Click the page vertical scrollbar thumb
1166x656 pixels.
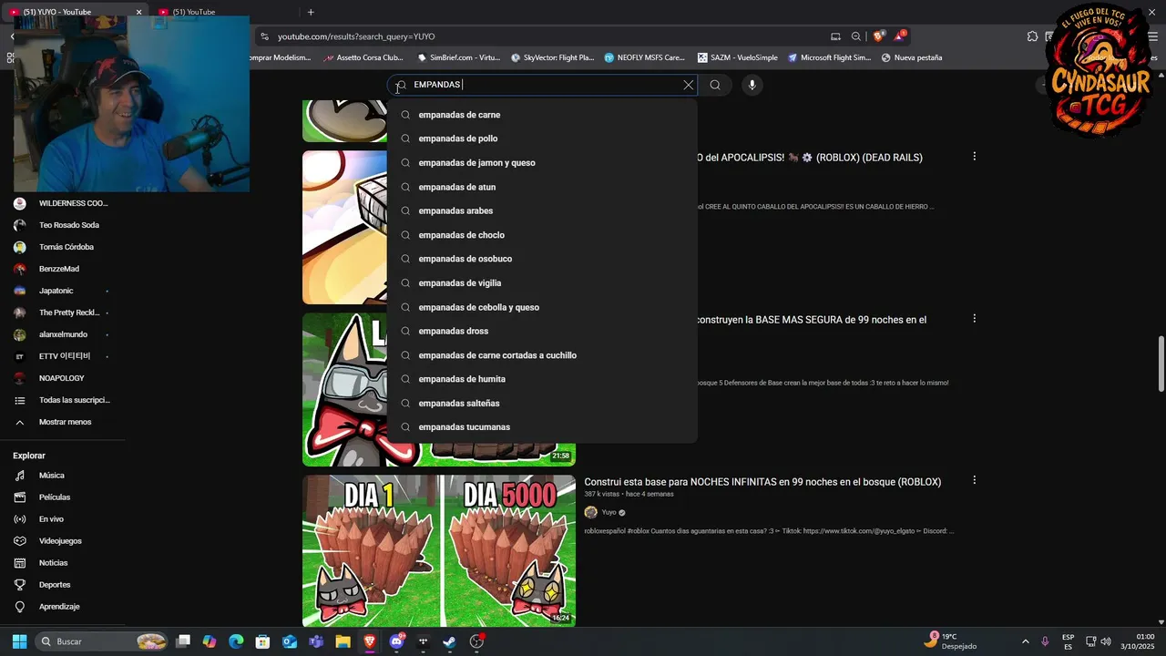(x=1161, y=364)
